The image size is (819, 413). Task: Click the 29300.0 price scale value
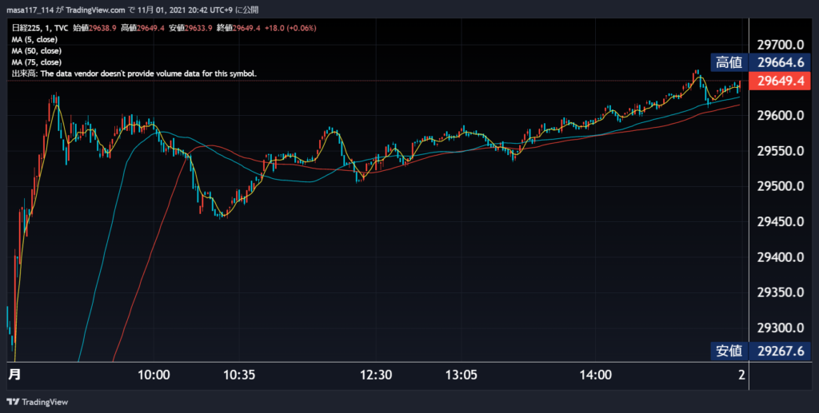pyautogui.click(x=781, y=328)
